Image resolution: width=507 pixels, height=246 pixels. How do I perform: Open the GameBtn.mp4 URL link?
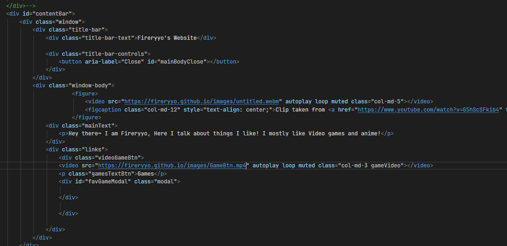pos(172,166)
